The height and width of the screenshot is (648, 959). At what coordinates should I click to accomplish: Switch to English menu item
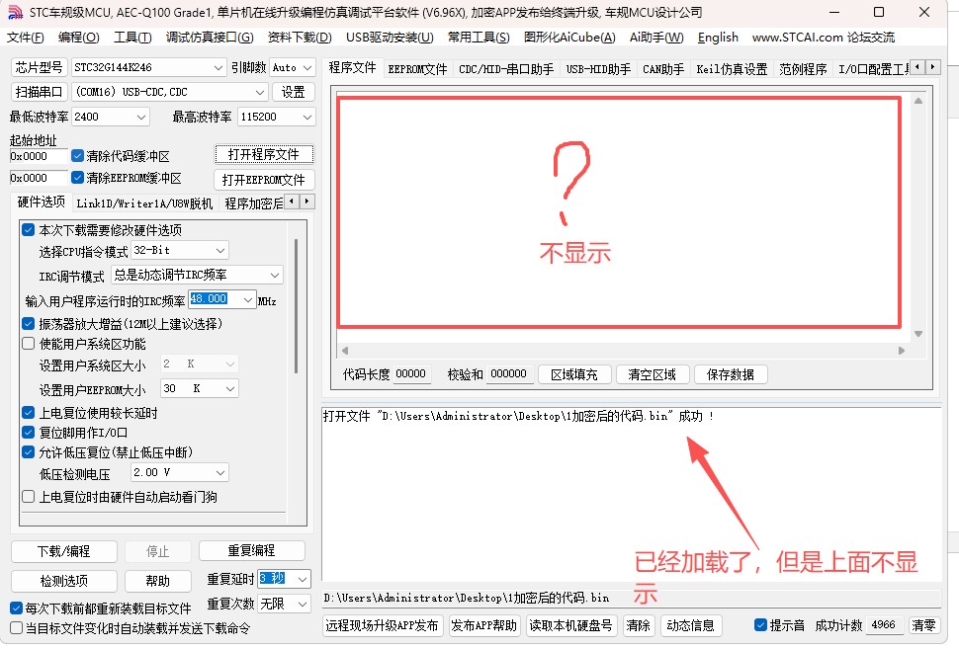click(x=718, y=38)
